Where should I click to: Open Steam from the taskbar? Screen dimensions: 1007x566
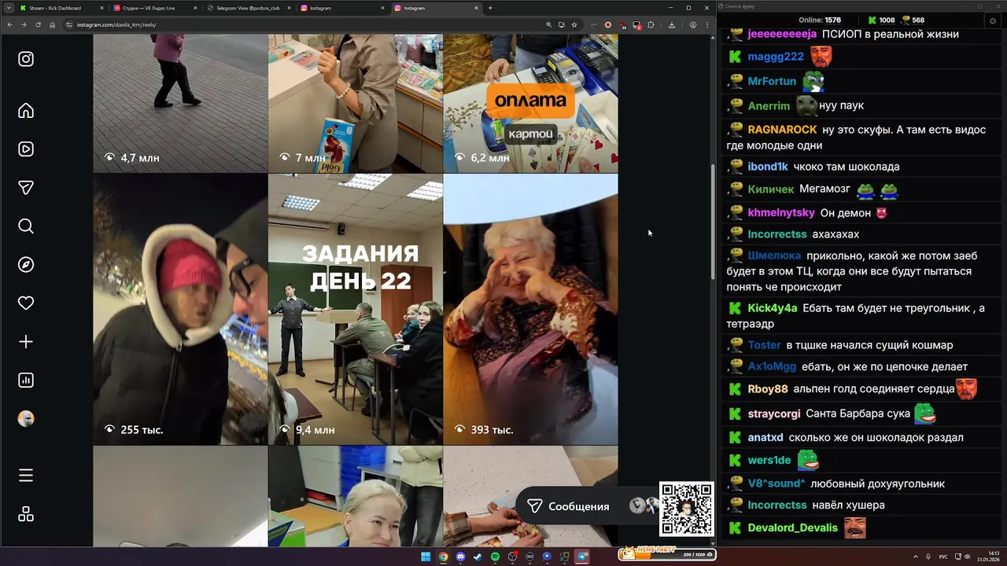478,557
